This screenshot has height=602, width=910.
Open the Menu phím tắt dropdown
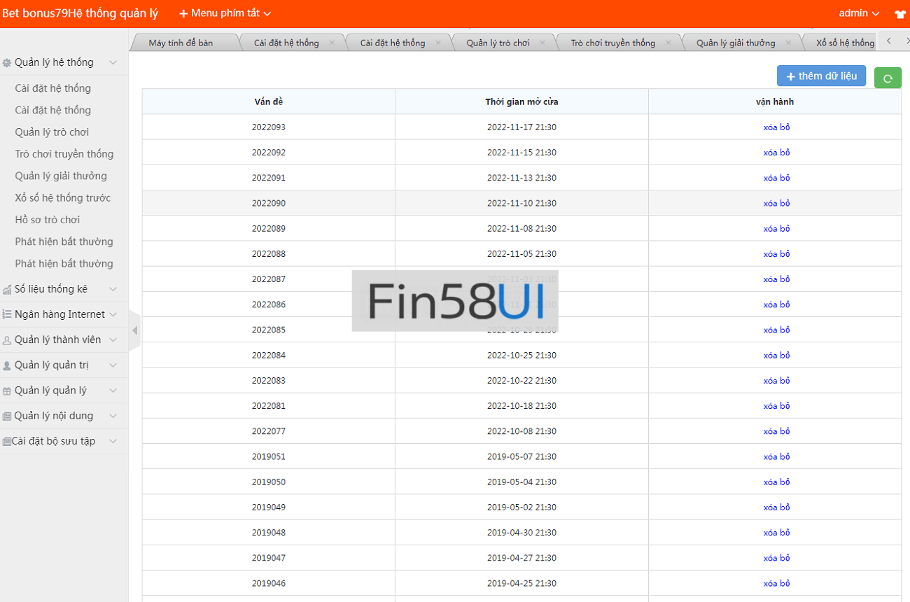(225, 13)
